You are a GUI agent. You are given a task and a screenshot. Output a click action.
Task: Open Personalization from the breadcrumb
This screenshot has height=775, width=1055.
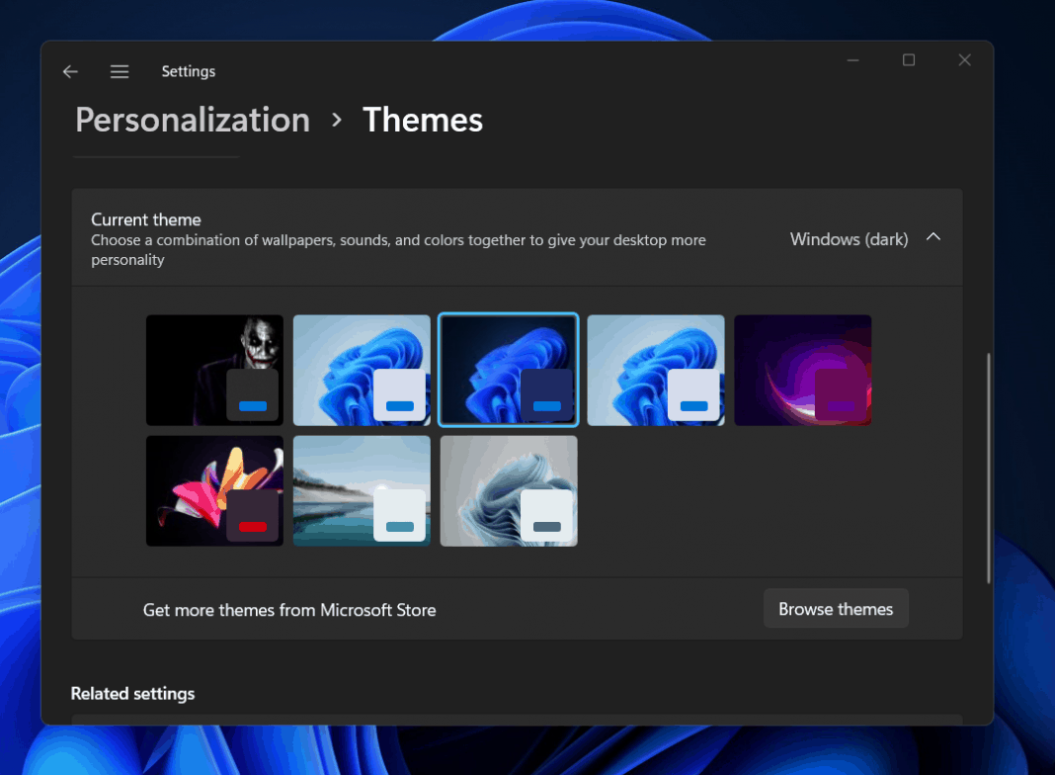(192, 120)
